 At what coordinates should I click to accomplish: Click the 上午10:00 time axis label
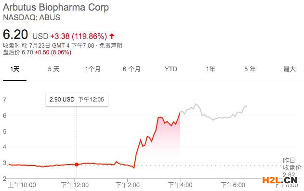pos(22,185)
